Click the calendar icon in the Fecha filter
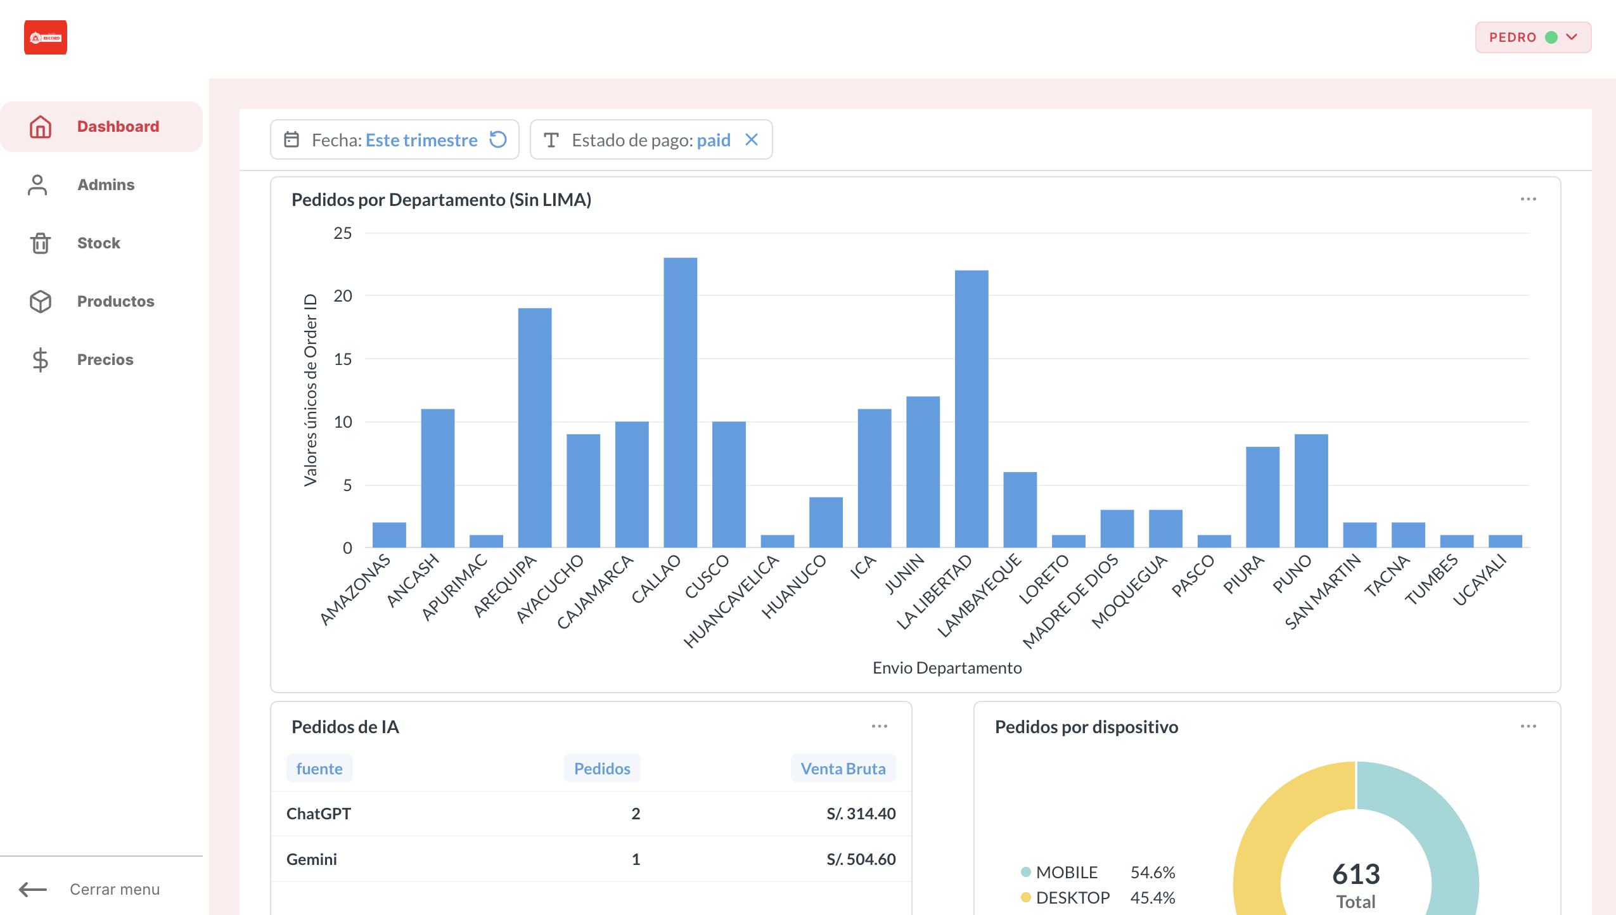 click(x=292, y=139)
